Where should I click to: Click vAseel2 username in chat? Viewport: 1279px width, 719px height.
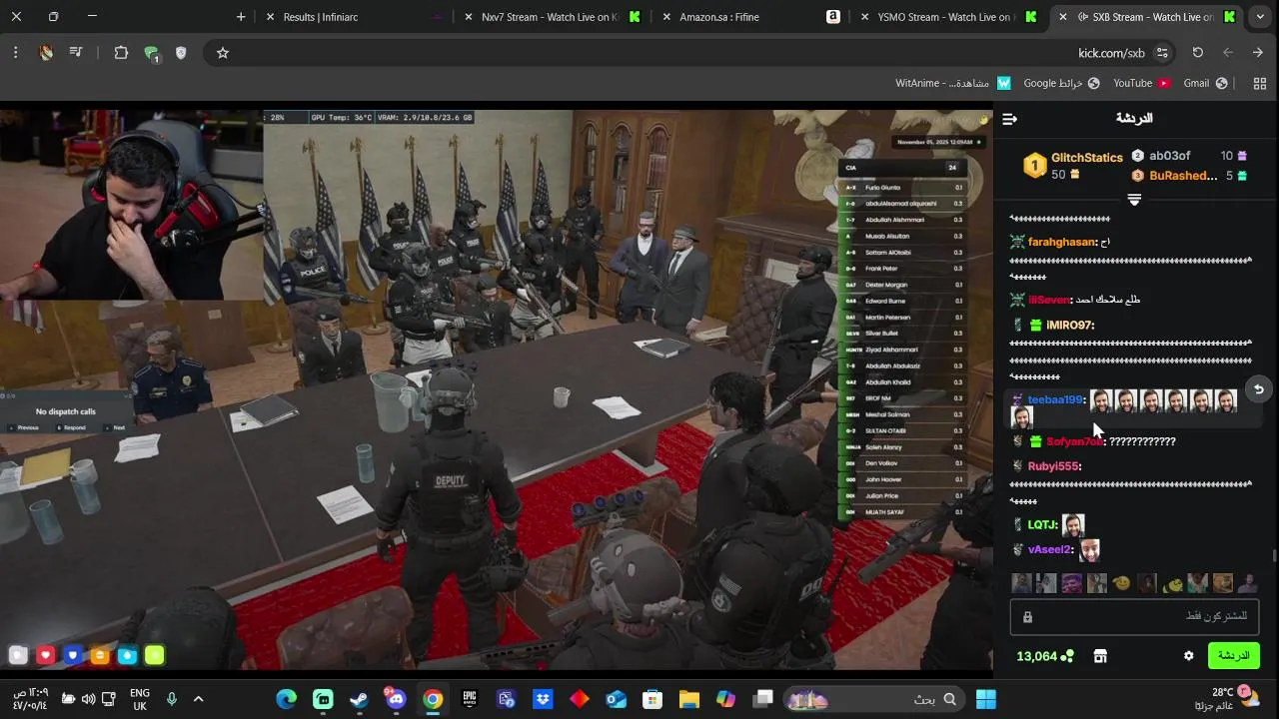click(1049, 549)
